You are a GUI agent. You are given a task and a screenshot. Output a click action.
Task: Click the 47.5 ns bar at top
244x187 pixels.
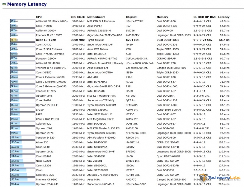14,21
